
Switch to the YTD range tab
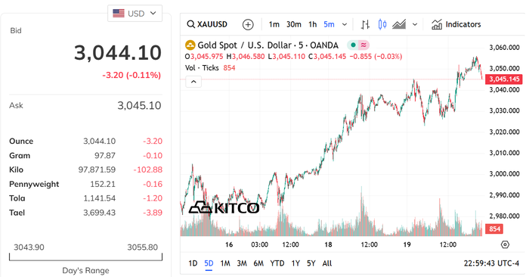click(x=277, y=263)
